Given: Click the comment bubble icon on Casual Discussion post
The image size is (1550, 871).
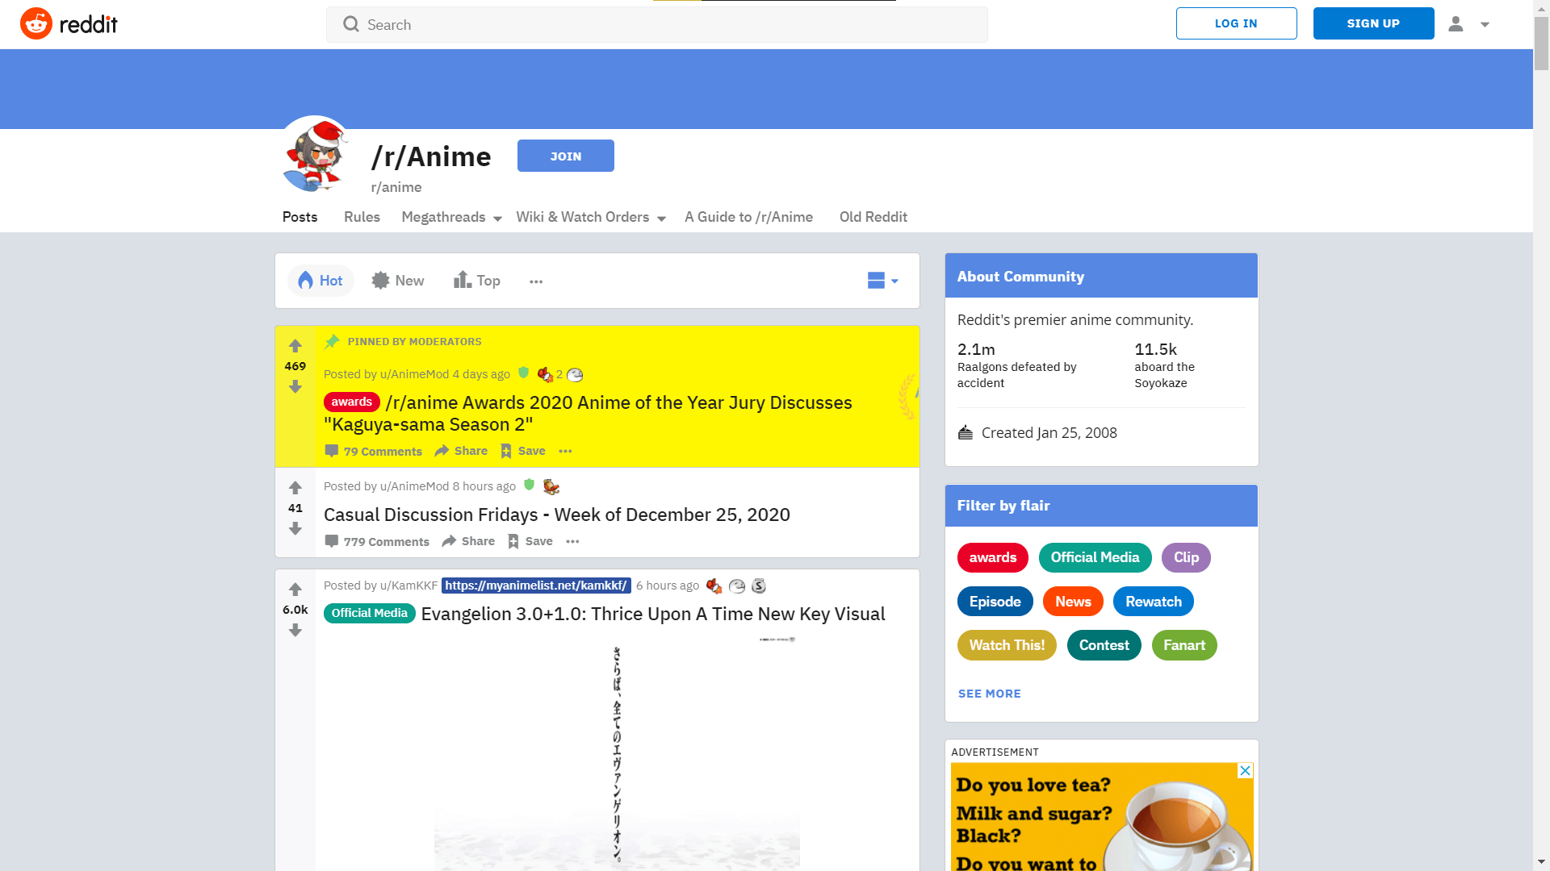Looking at the screenshot, I should tap(331, 540).
